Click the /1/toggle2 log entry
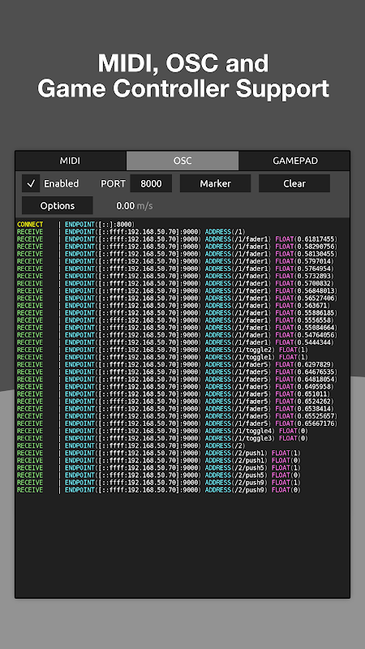The height and width of the screenshot is (649, 365). click(163, 350)
